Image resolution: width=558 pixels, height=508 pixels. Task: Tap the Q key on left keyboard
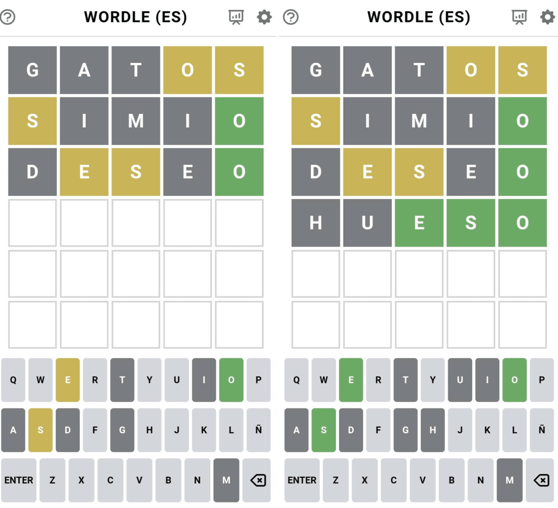tap(13, 380)
